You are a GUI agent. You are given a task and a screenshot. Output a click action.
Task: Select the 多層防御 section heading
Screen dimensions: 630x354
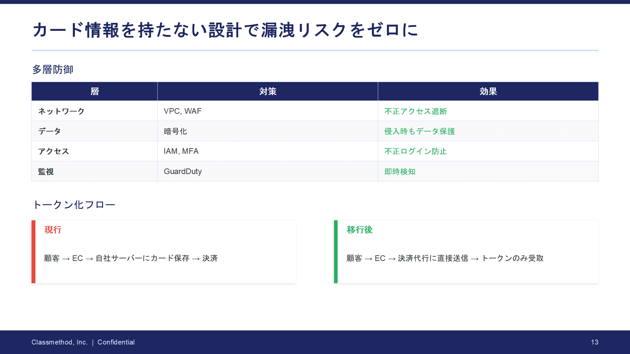coord(52,69)
